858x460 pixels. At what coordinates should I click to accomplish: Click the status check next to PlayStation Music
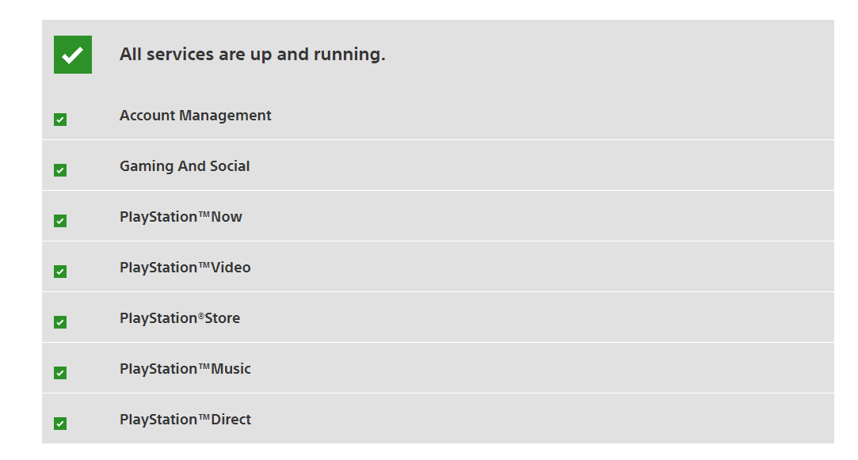click(x=60, y=373)
